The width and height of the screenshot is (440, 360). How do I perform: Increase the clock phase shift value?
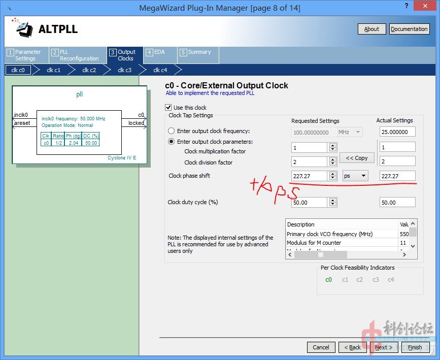333,174
